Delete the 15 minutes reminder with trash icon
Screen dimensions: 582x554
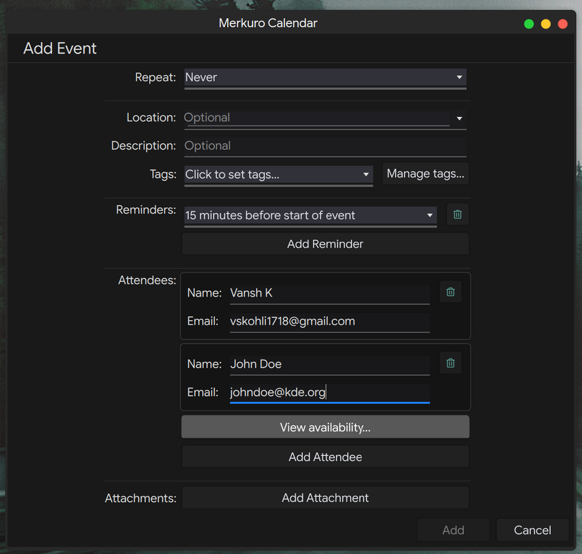coord(457,214)
